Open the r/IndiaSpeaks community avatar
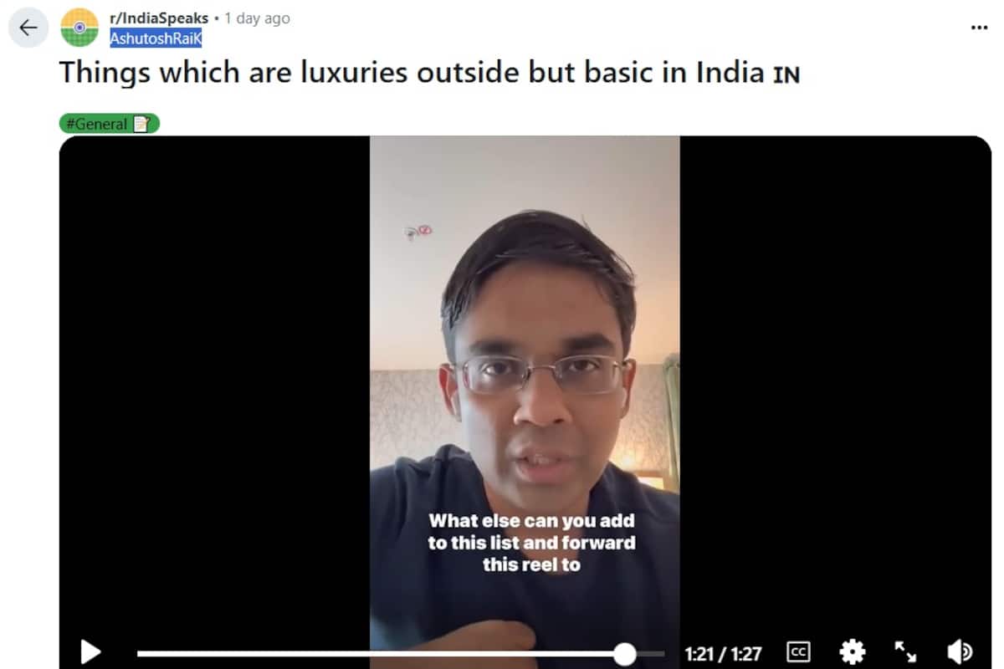Screen dimensions: 1004x669 point(79,28)
